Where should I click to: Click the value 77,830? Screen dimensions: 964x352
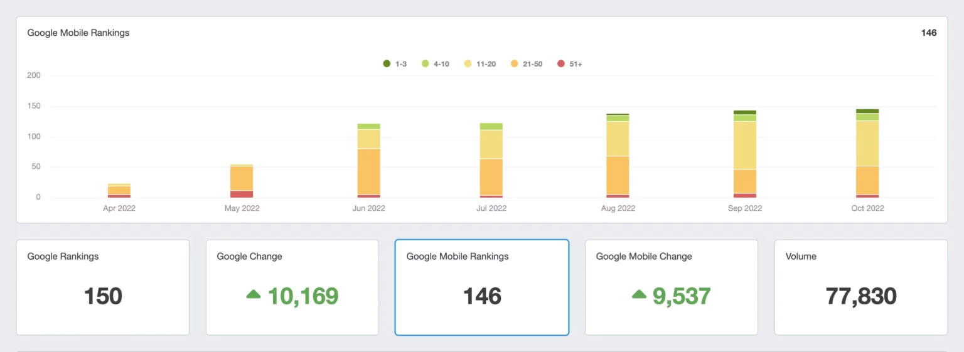click(861, 296)
